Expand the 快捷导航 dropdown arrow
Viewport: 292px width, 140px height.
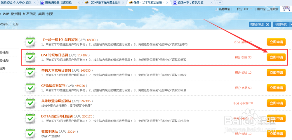[x=291, y=25]
